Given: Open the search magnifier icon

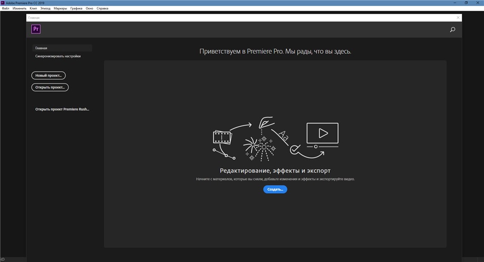Looking at the screenshot, I should tap(453, 30).
